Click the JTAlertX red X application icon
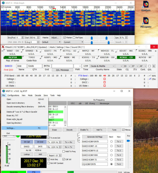Viewport: 158px width, 173px height. coord(3,47)
